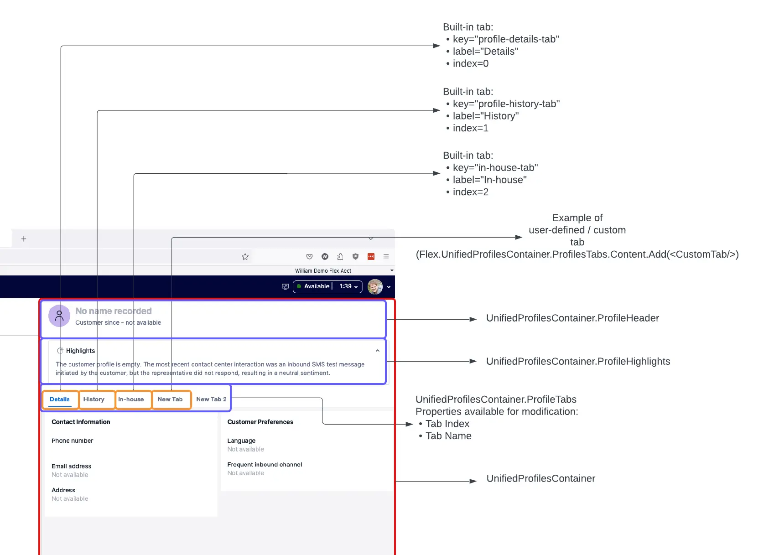
Task: Click the Language preference label
Action: pos(241,441)
